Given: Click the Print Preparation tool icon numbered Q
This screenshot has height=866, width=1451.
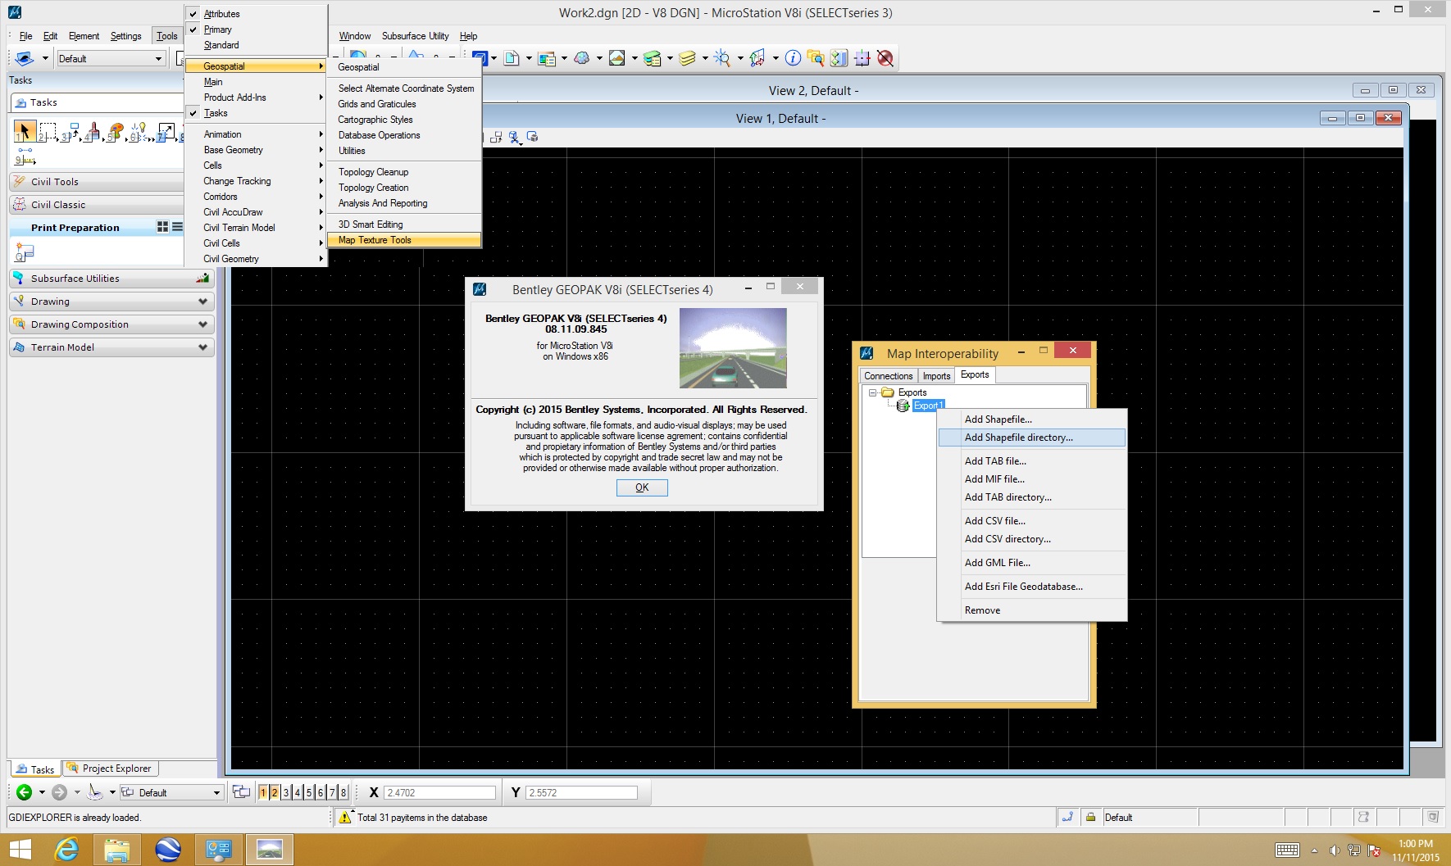Looking at the screenshot, I should click(25, 253).
